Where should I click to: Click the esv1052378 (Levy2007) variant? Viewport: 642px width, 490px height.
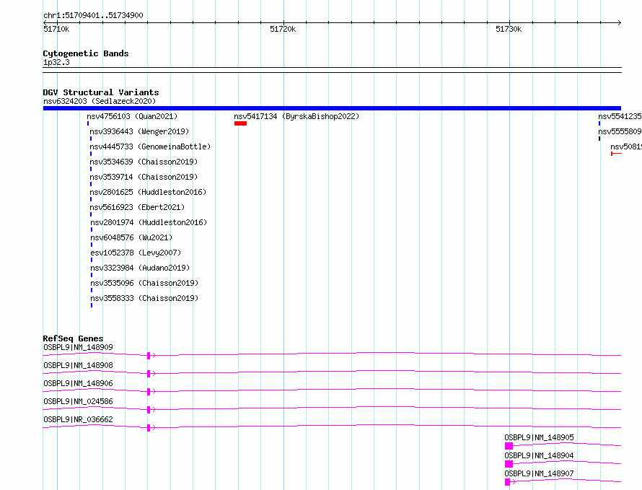pos(136,253)
